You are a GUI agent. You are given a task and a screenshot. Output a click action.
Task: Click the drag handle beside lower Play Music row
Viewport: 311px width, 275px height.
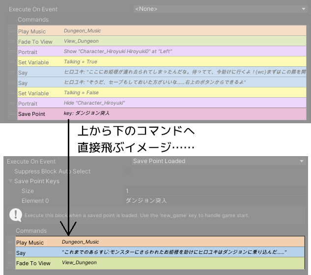tap(10, 242)
